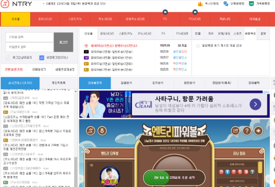Click the share icon in game panel
The width and height of the screenshot is (275, 187).
click(x=236, y=131)
